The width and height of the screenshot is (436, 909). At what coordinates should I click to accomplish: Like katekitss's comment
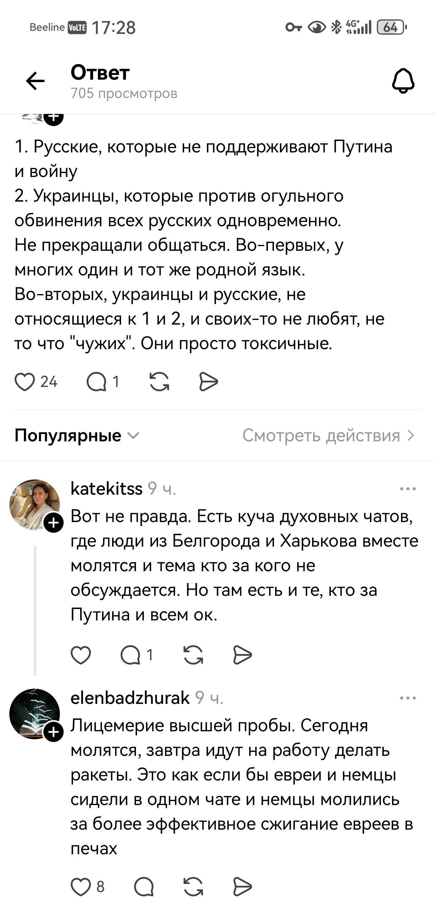[x=80, y=655]
